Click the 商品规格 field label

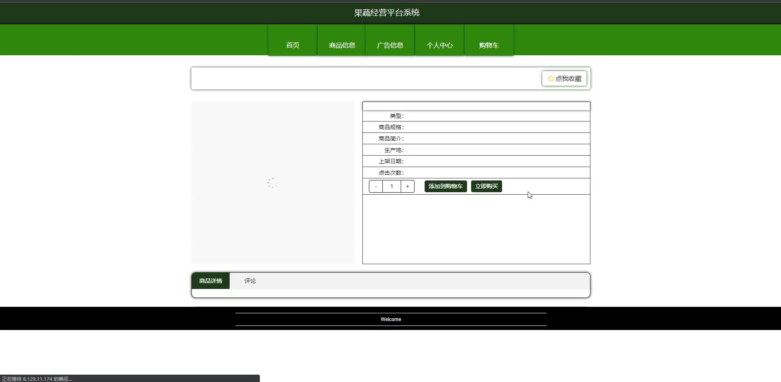click(391, 127)
